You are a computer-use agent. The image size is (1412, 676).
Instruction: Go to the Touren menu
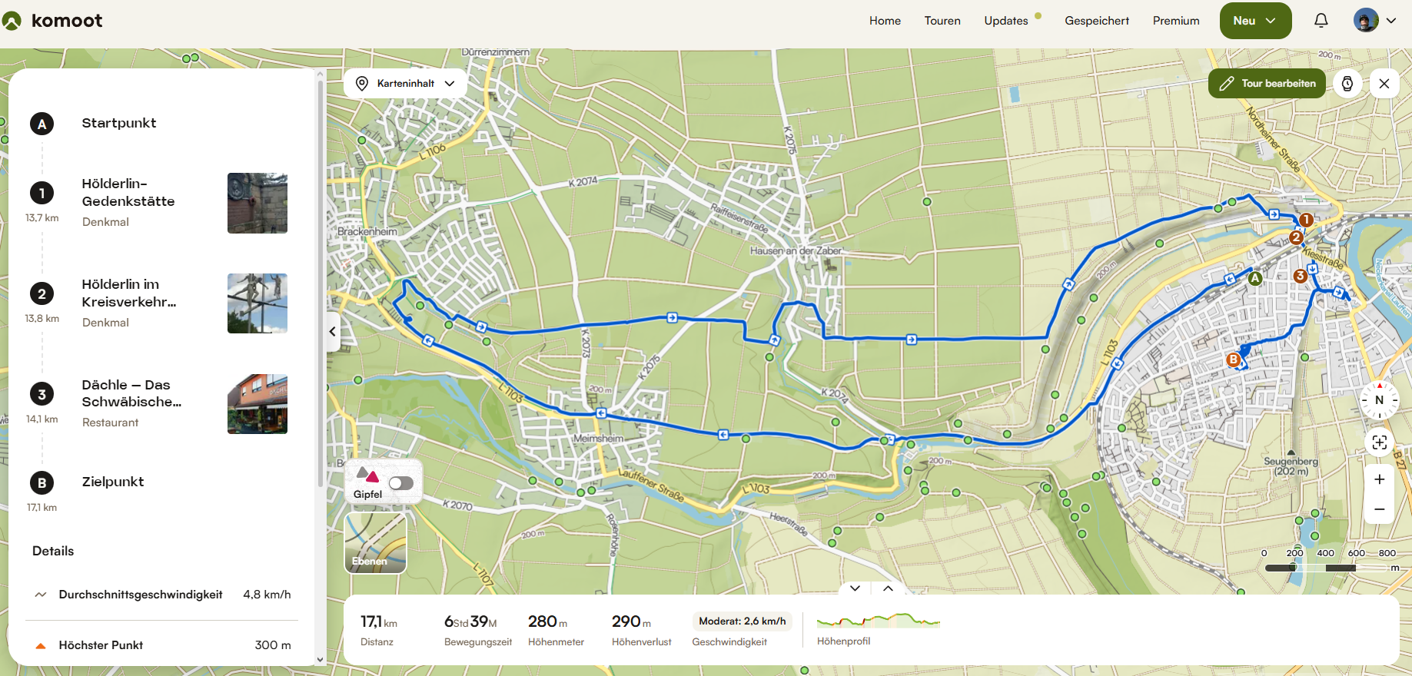pos(942,21)
